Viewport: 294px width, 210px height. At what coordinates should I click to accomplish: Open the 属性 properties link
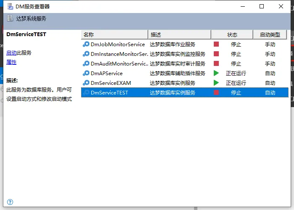coord(11,62)
